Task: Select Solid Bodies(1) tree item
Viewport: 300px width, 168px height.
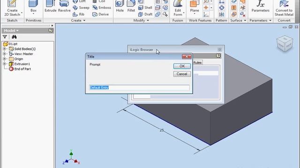Action: click(x=22, y=49)
